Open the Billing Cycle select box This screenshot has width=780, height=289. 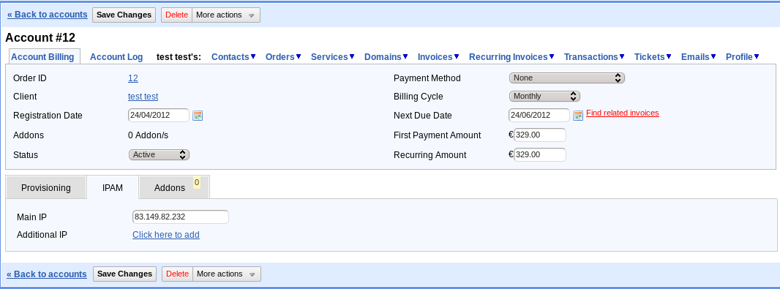coord(544,96)
